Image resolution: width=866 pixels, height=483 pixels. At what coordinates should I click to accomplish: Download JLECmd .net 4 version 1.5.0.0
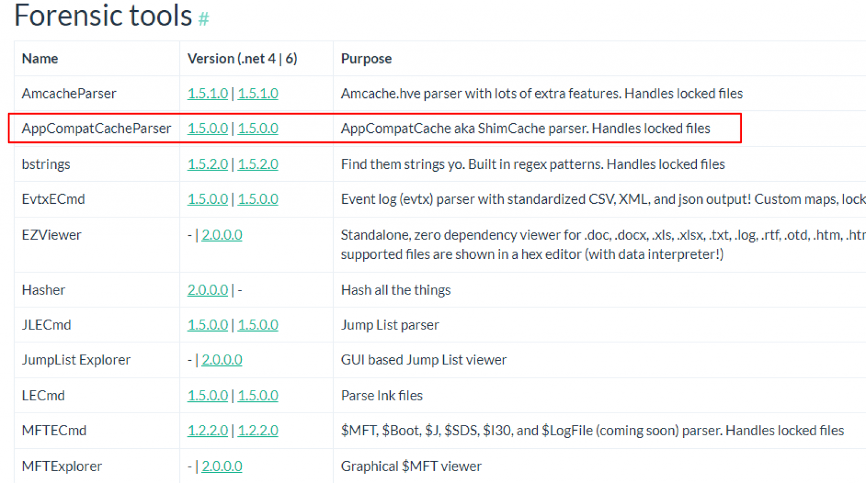pyautogui.click(x=207, y=325)
